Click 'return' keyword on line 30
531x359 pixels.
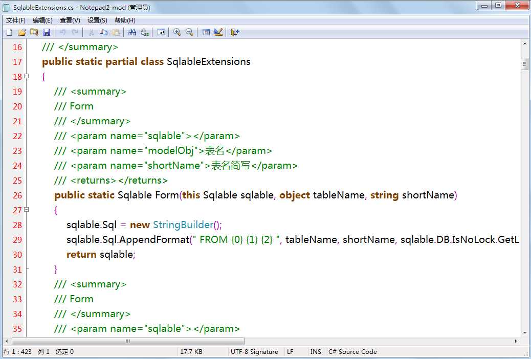82,254
